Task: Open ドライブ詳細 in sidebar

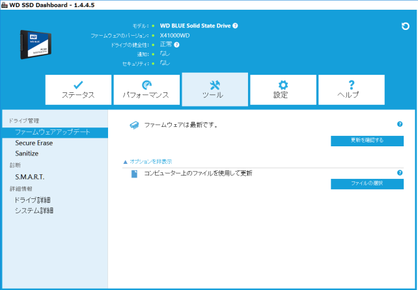Action: (x=33, y=200)
